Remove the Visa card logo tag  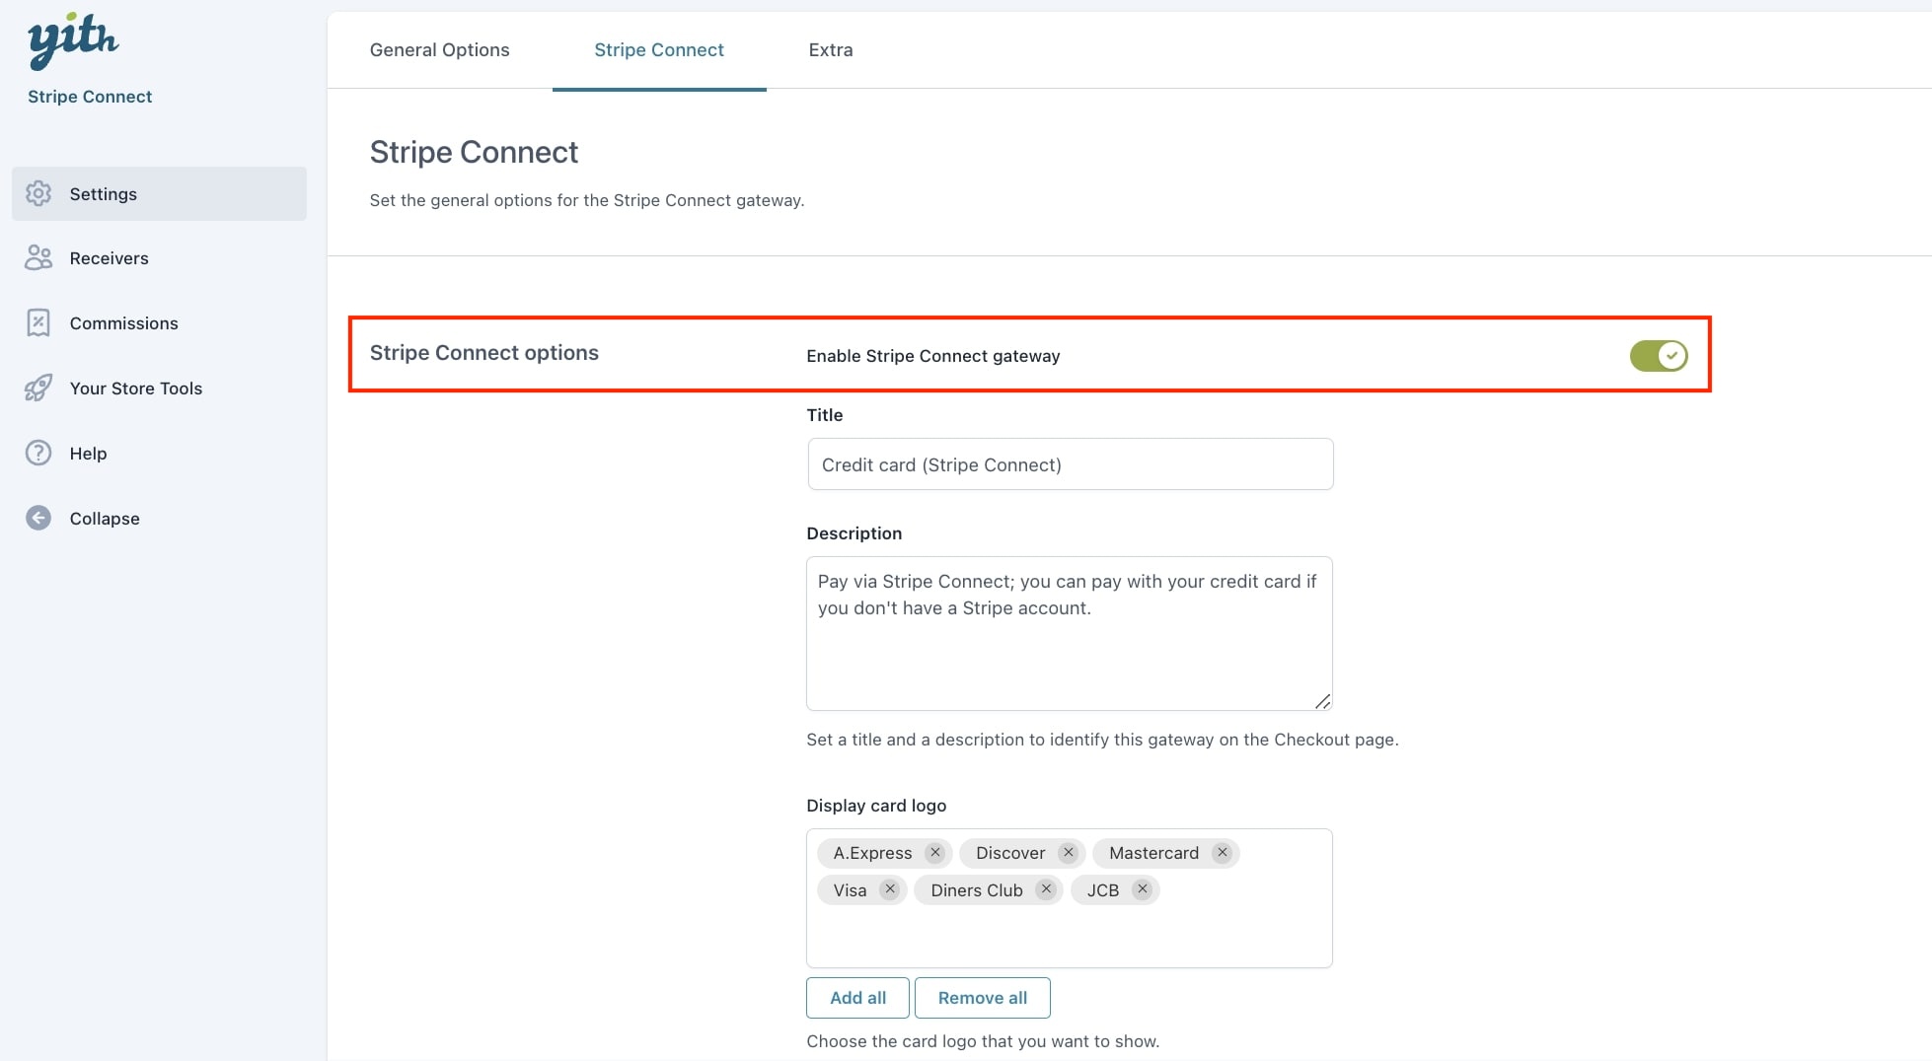890,889
